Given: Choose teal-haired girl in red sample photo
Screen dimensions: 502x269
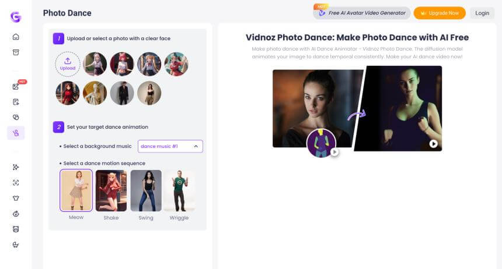Looking at the screenshot, I should click(x=176, y=64).
